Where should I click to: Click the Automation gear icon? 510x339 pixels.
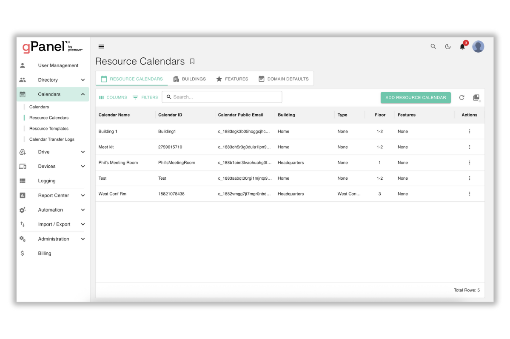(x=23, y=210)
